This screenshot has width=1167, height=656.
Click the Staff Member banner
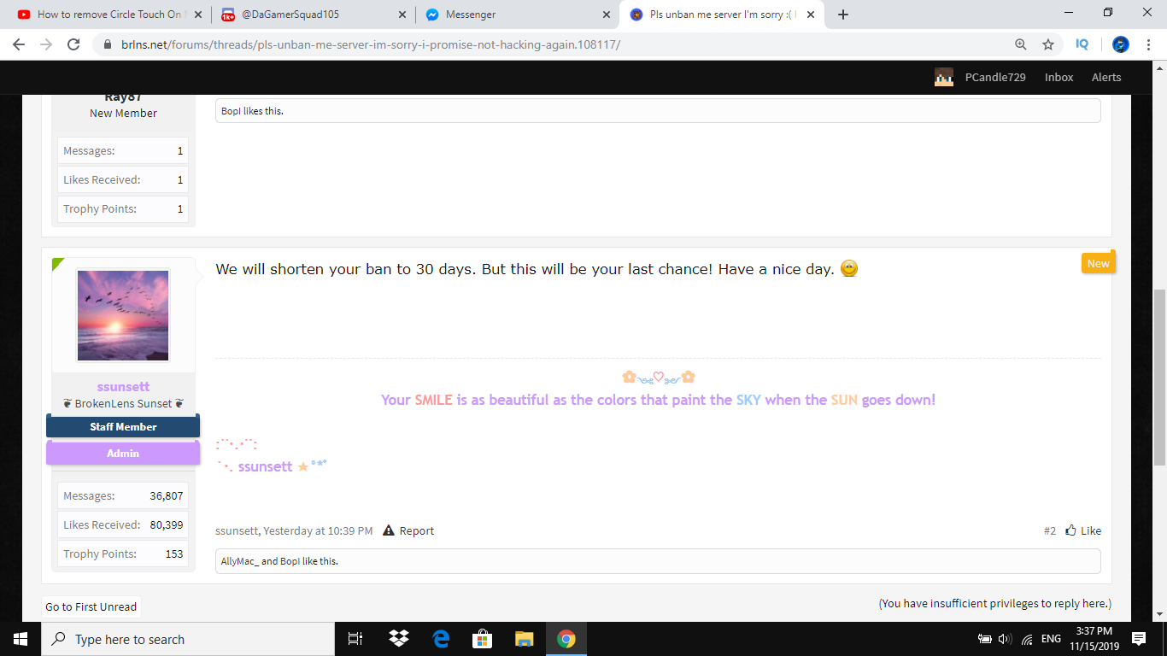tap(123, 426)
